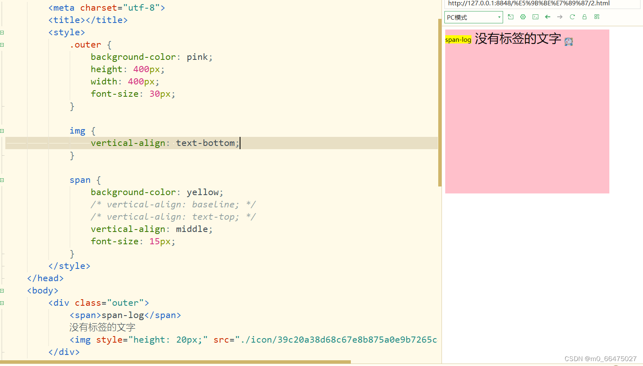Navigate forward in the built-in browser
This screenshot has height=366, width=643.
coord(560,17)
